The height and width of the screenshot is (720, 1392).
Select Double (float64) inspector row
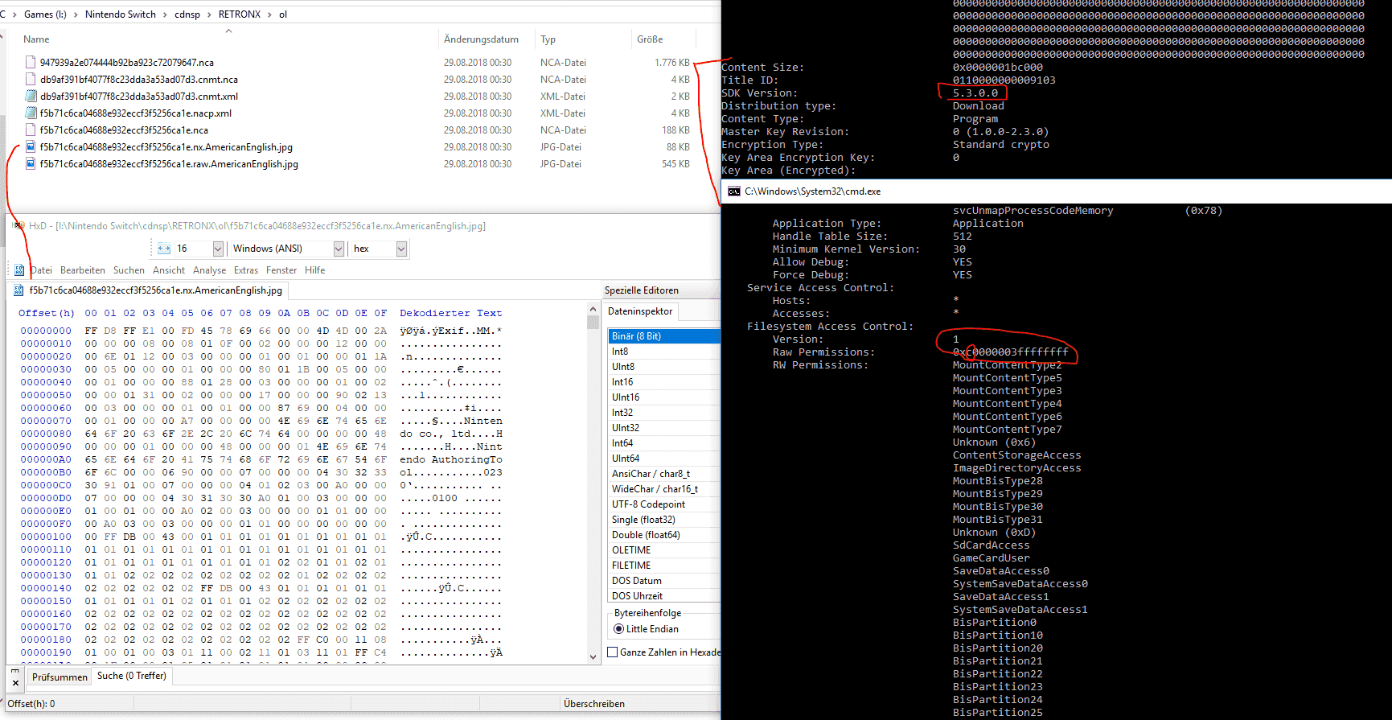(664, 535)
